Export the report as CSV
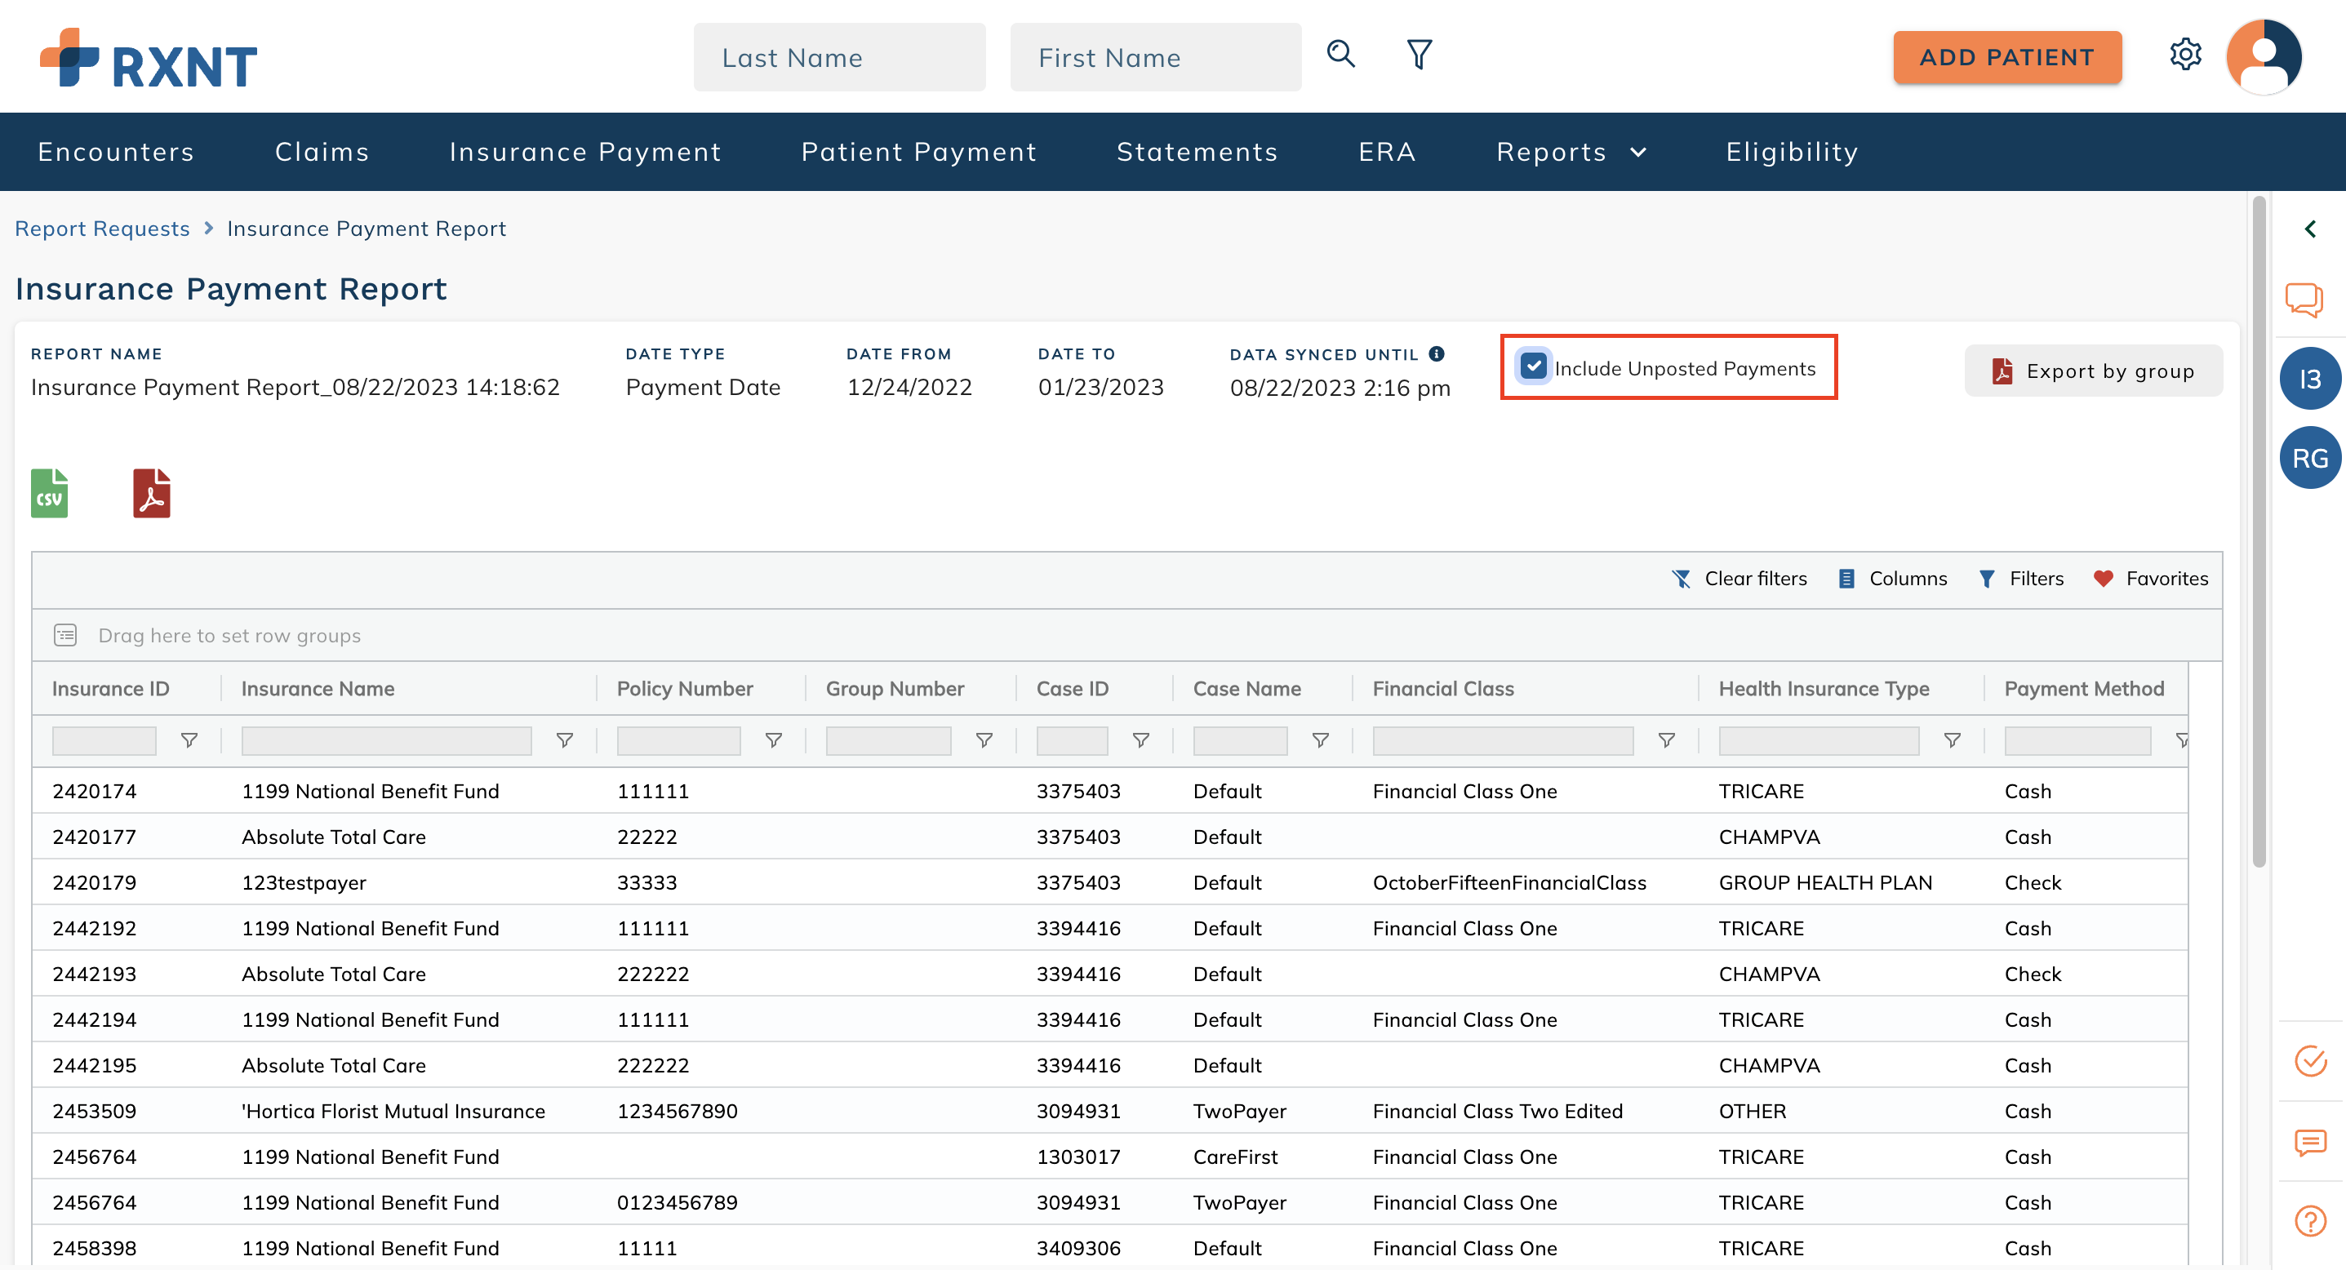 (x=50, y=492)
